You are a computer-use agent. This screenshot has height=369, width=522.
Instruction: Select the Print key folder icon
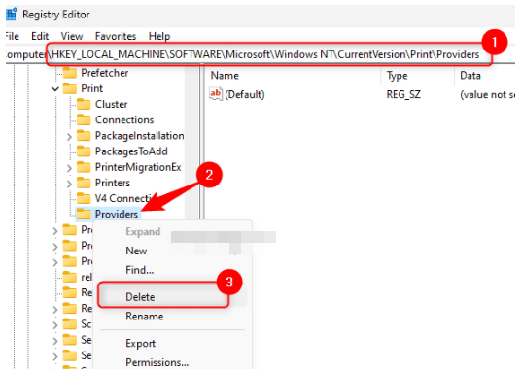tap(70, 88)
